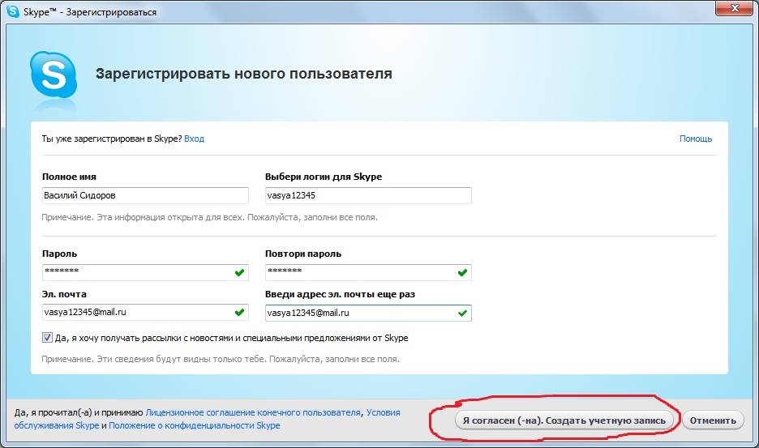Focus the Повтори пароль field
The height and width of the screenshot is (448, 759).
[368, 272]
